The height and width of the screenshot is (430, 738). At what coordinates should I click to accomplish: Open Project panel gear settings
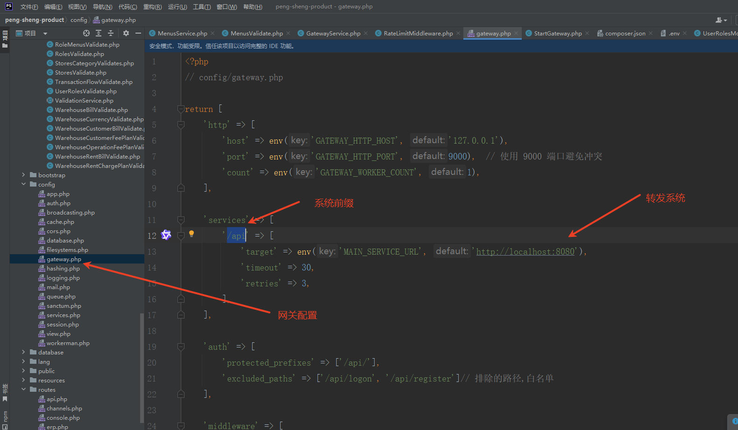pos(126,33)
